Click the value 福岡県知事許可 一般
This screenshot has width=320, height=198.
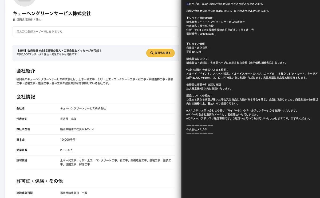click(x=73, y=193)
